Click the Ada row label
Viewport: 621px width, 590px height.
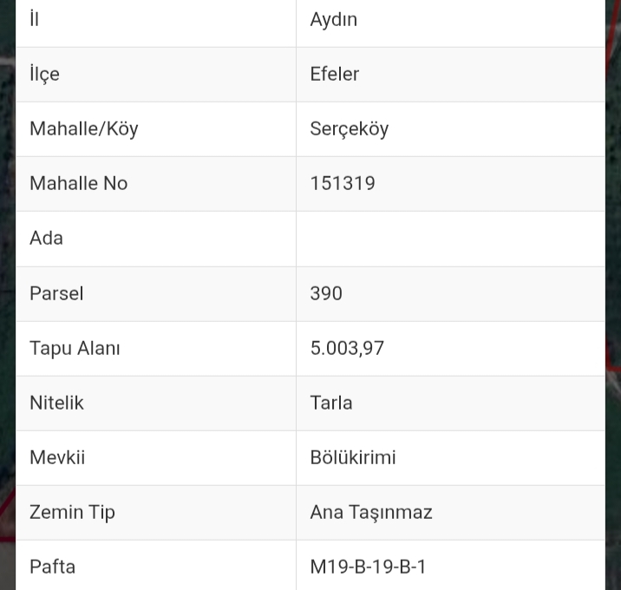46,238
